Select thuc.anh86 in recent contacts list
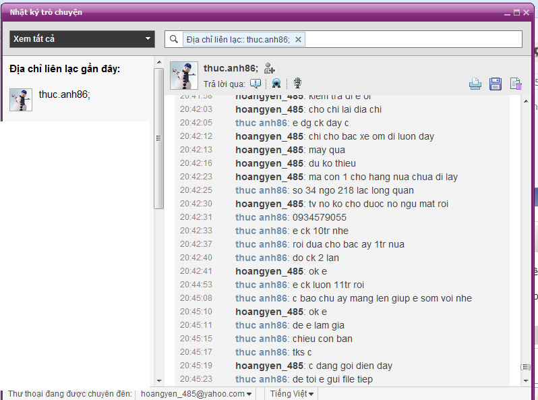The width and height of the screenshot is (538, 400). (64, 94)
